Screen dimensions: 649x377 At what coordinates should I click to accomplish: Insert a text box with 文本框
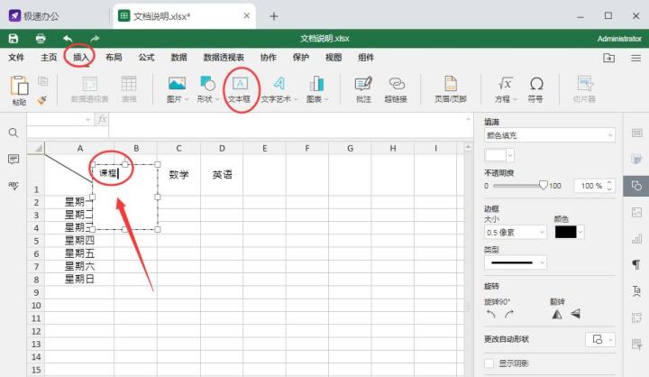pos(239,89)
